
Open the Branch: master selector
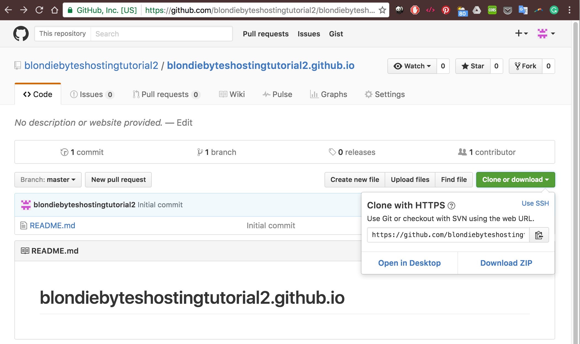click(x=47, y=179)
